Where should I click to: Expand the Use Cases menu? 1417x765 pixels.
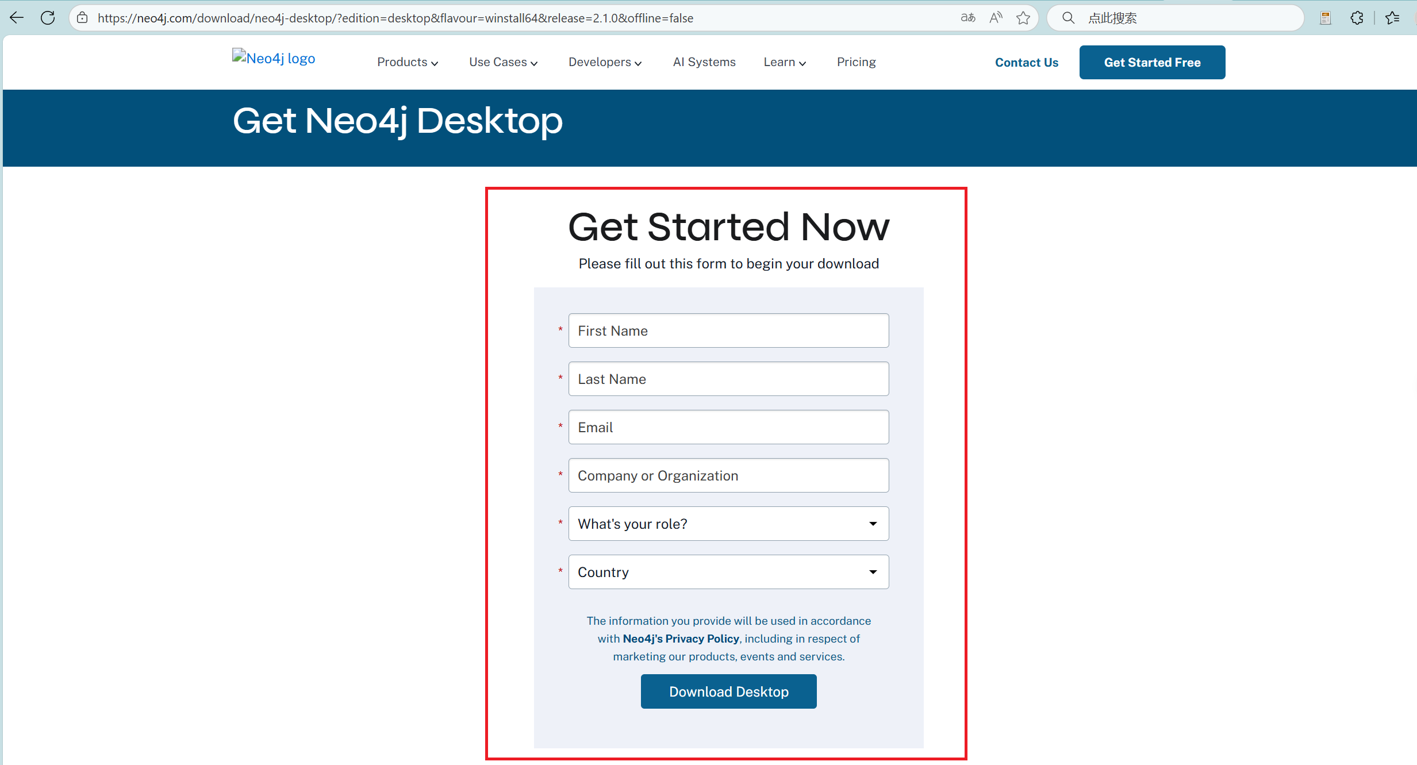pos(503,62)
